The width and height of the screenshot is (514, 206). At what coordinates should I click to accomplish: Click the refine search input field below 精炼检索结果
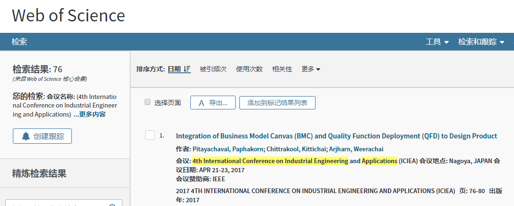coord(64,203)
